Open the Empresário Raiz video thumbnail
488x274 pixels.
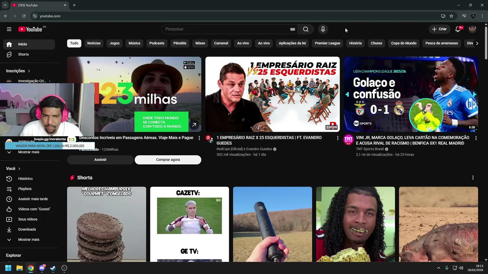click(x=273, y=94)
